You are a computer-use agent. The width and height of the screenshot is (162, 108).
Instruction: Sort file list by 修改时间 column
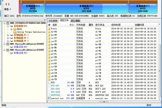tap(116, 25)
